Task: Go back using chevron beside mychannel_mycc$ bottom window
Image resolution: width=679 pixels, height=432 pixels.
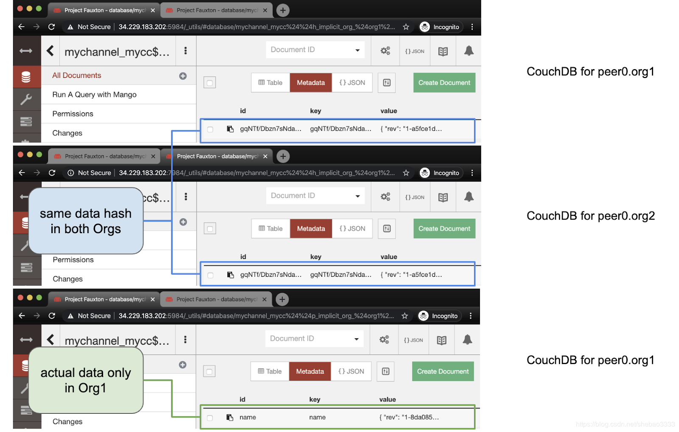Action: pos(51,340)
